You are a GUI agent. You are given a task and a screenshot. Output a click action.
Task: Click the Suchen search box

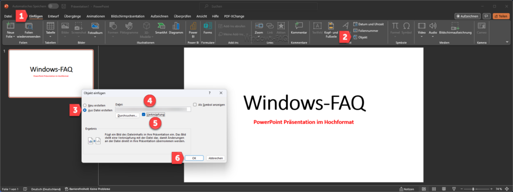[258, 6]
